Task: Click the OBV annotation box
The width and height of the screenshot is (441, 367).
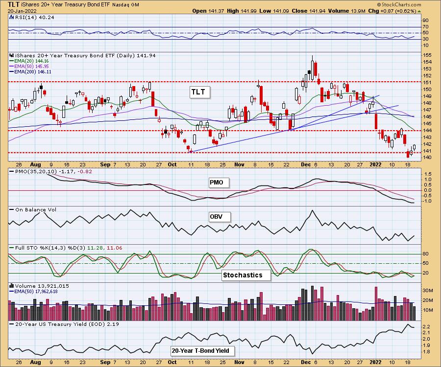Action: (220, 217)
